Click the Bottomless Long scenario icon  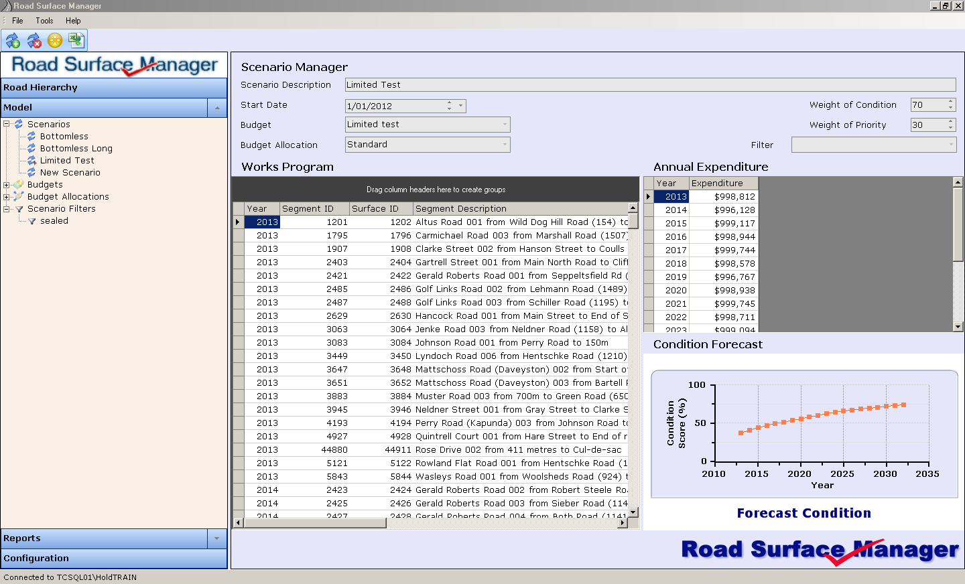pyautogui.click(x=31, y=148)
